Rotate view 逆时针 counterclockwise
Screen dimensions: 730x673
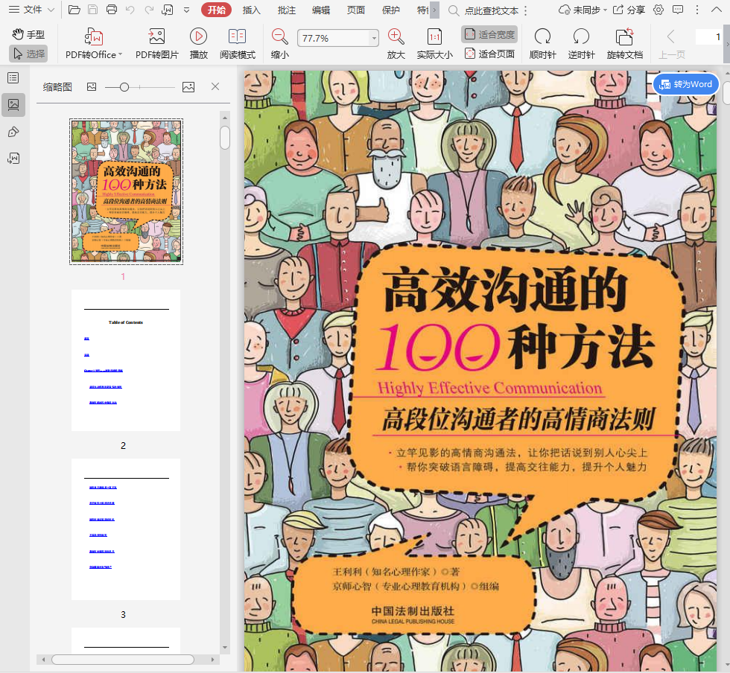[582, 44]
